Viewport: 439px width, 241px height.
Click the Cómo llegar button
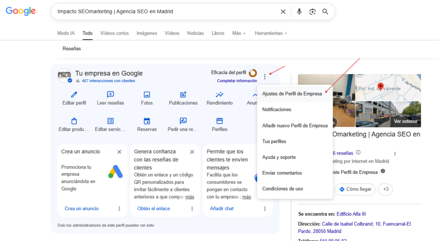(355, 189)
